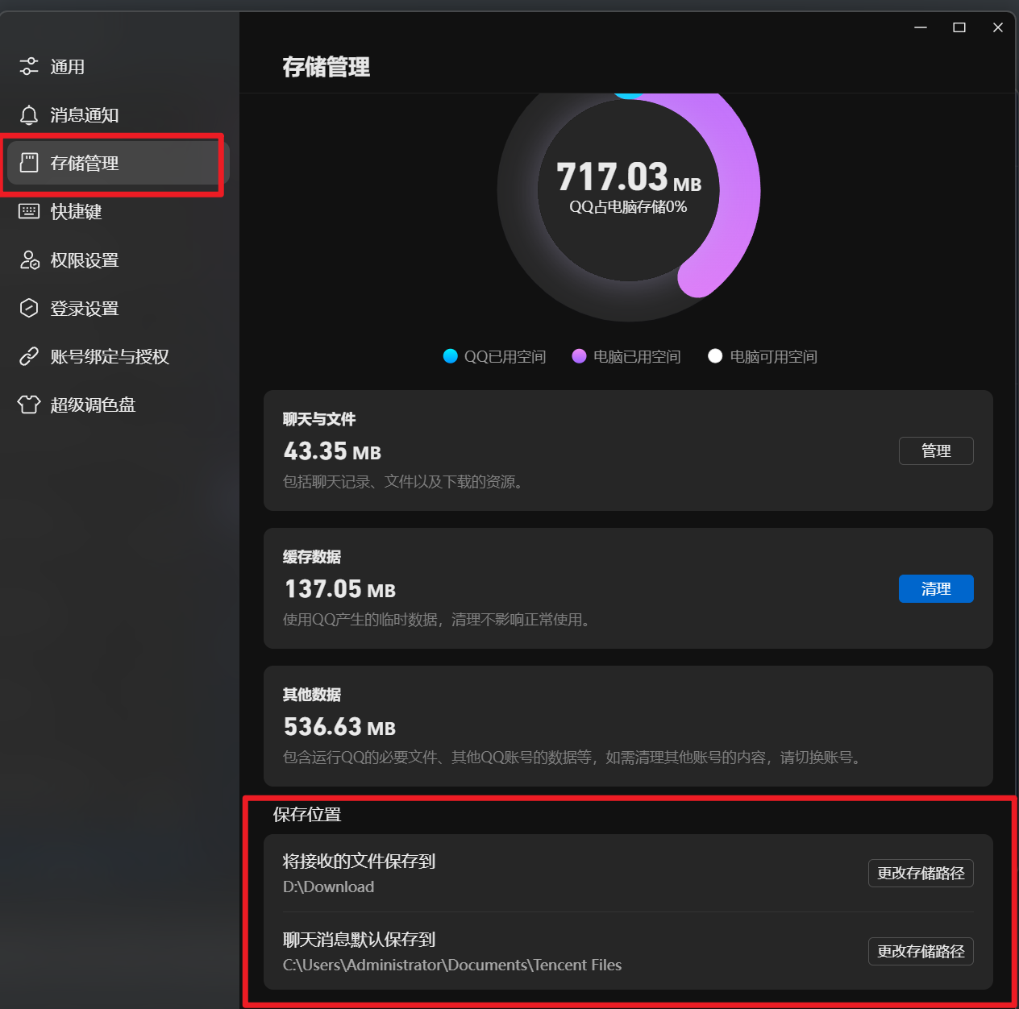1019x1009 pixels.
Task: Click the 聊天消息默认保存到 label
Action: click(x=360, y=940)
